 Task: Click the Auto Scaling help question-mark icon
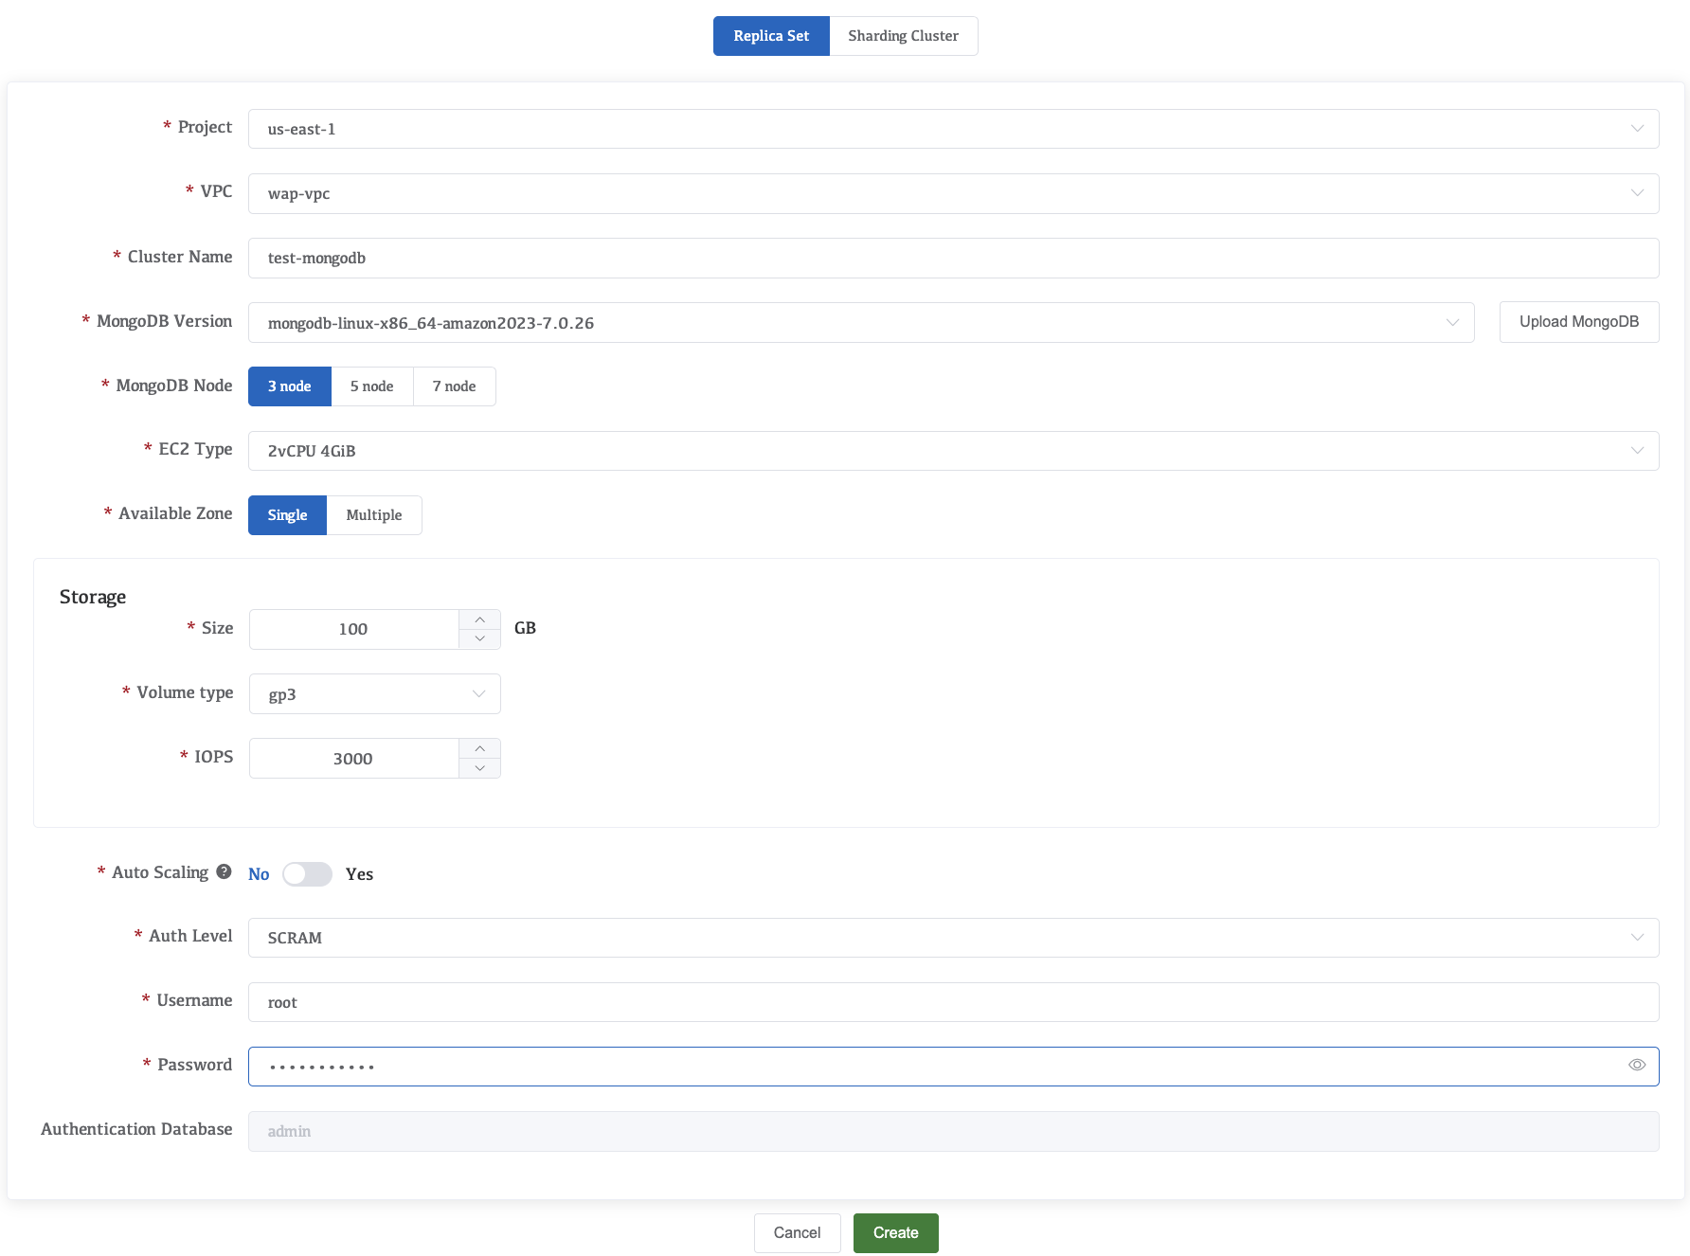[x=224, y=871]
